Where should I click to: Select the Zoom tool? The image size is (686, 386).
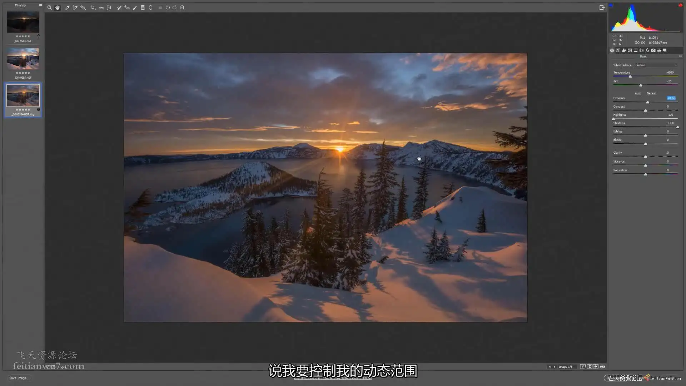[49, 8]
